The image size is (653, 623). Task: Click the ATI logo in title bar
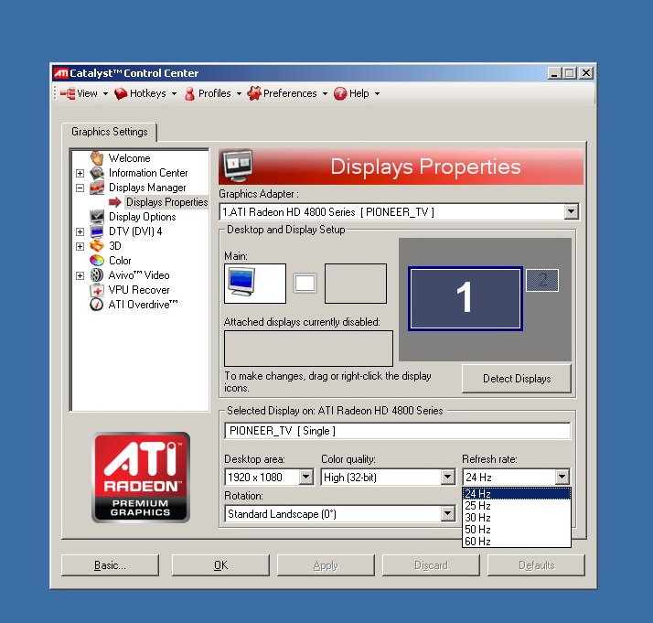(x=60, y=73)
